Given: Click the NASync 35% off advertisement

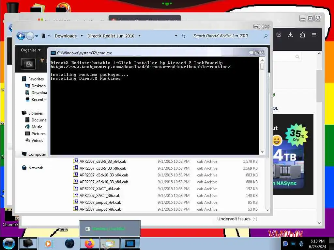Looking at the screenshot, I should click(x=293, y=155).
